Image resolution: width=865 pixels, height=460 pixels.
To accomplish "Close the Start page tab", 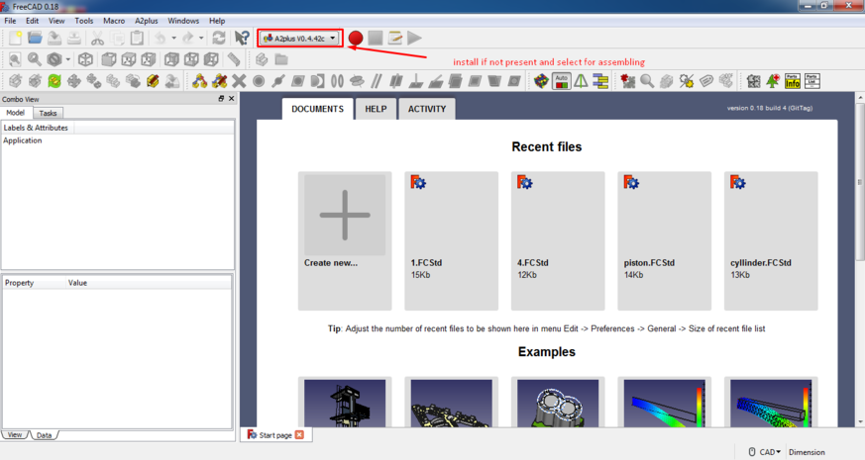I will [x=299, y=434].
